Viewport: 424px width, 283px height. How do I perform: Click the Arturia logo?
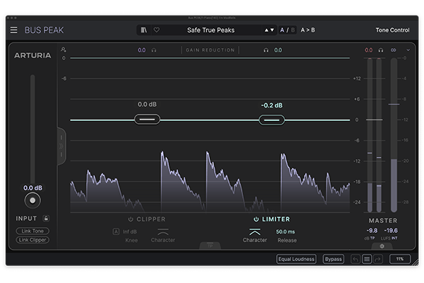click(33, 55)
